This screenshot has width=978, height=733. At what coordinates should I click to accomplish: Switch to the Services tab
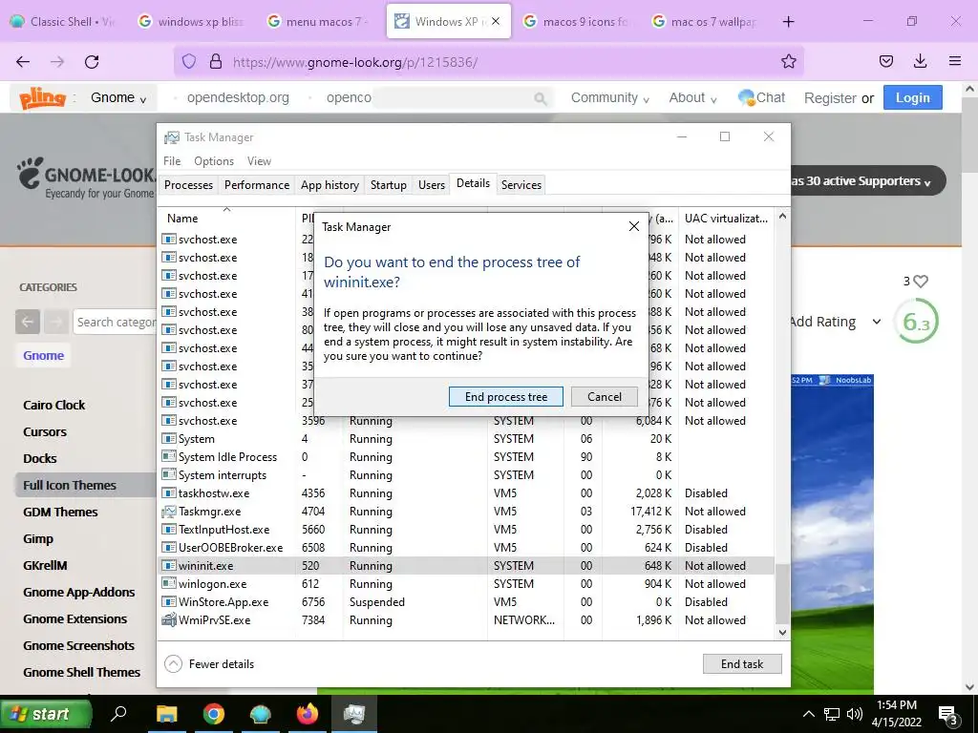tap(521, 184)
